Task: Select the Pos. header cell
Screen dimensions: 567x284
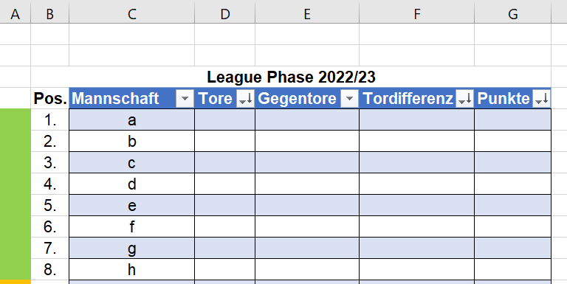Action: [50, 98]
